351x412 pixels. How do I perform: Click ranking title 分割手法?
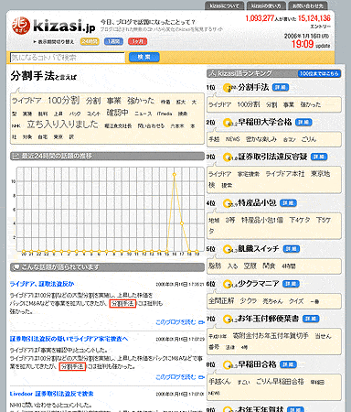(x=253, y=87)
